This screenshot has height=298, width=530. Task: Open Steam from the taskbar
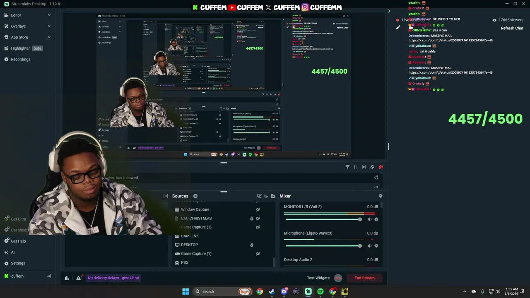coord(272,291)
